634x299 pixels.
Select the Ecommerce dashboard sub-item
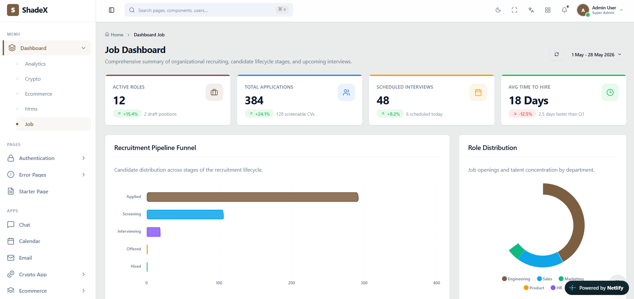pyautogui.click(x=39, y=94)
